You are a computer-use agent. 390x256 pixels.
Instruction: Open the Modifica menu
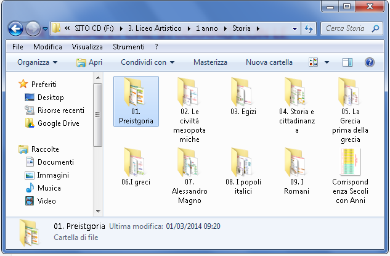[x=47, y=46]
